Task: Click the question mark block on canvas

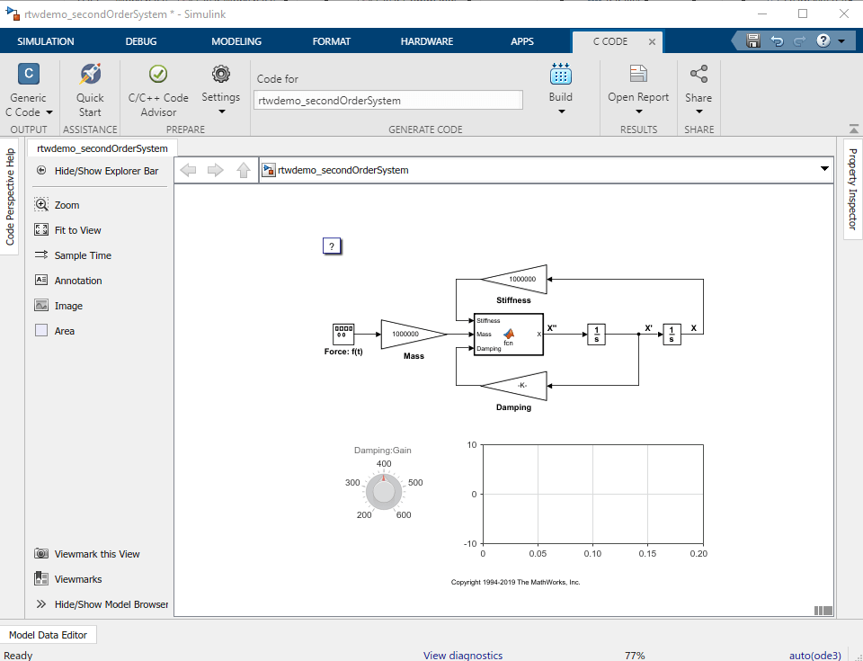Action: pyautogui.click(x=332, y=246)
